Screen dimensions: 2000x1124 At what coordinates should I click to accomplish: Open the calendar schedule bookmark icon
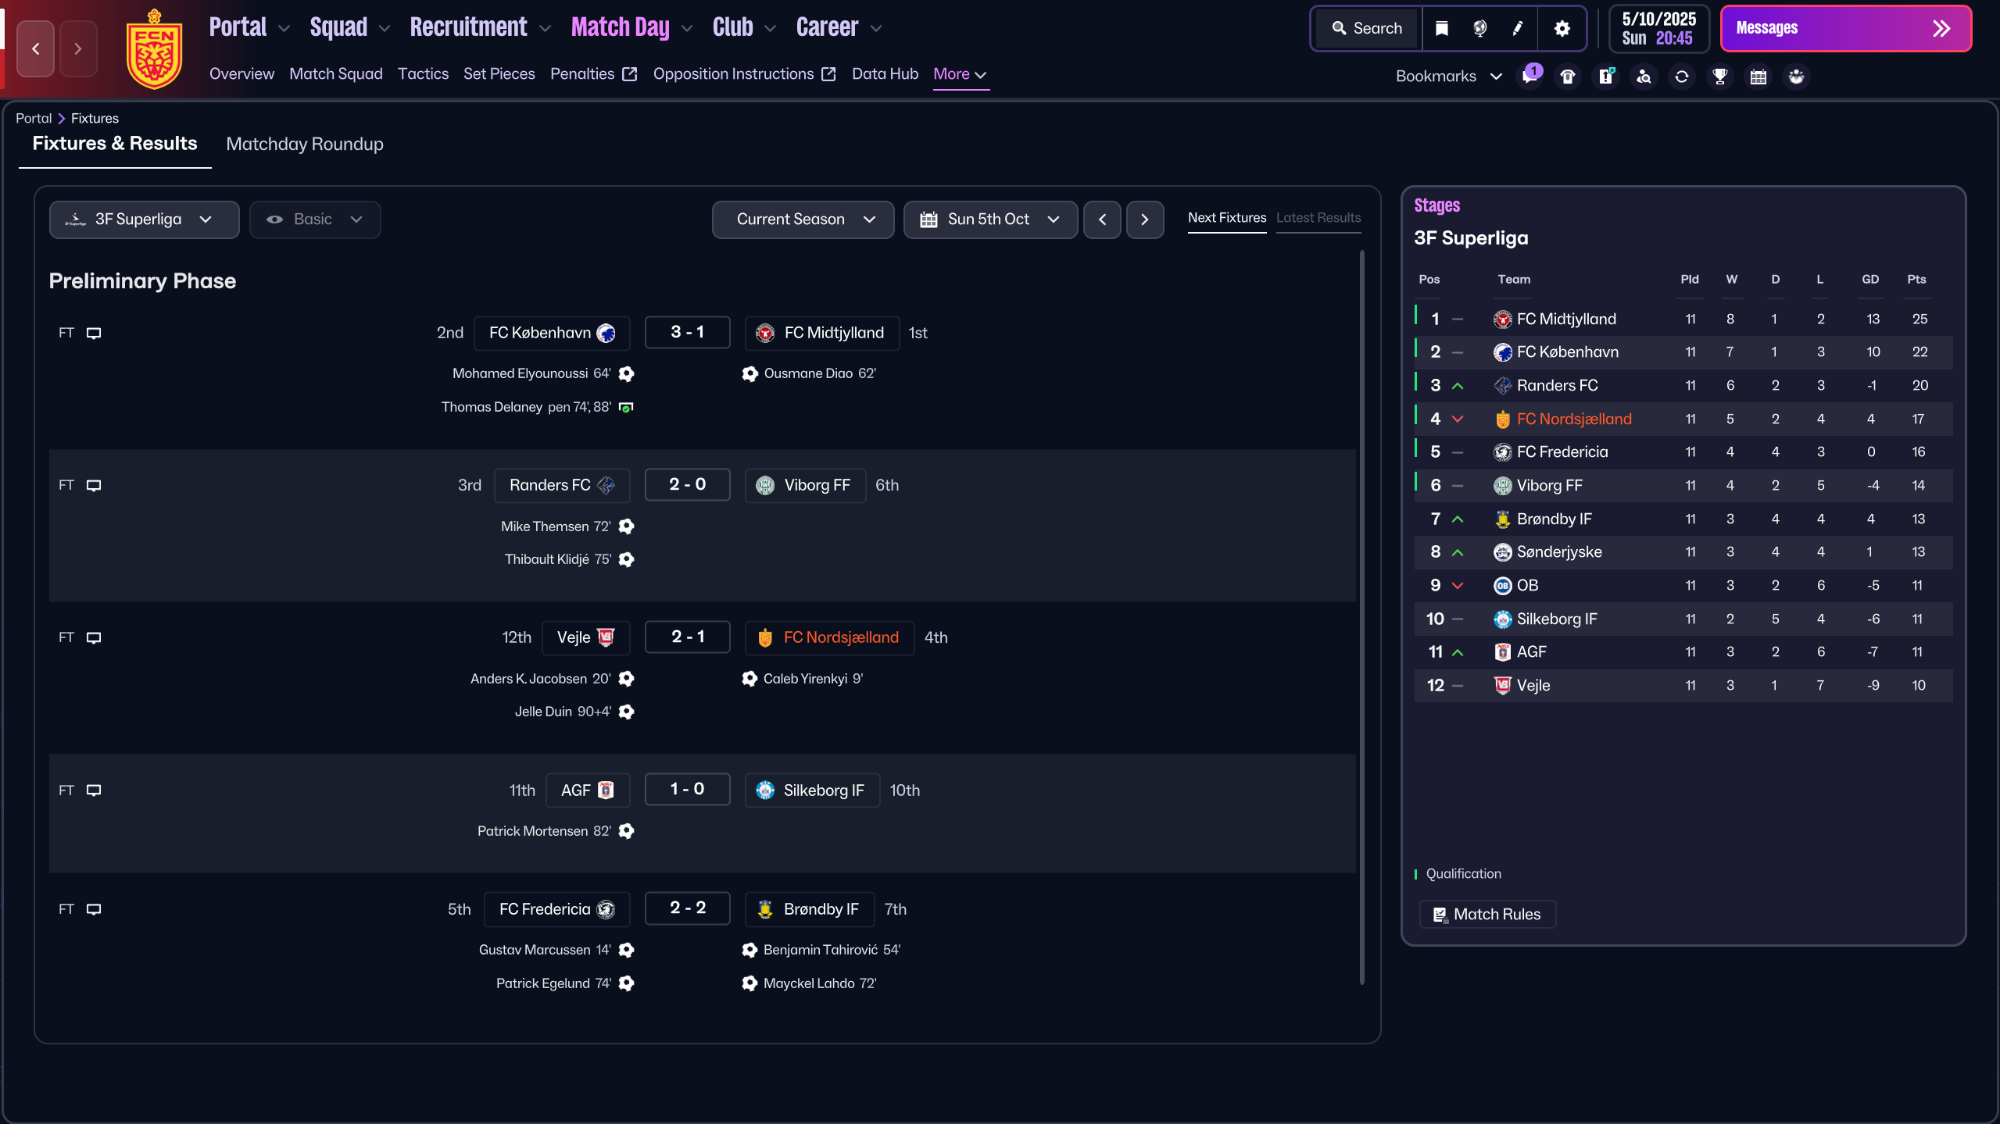1758,76
